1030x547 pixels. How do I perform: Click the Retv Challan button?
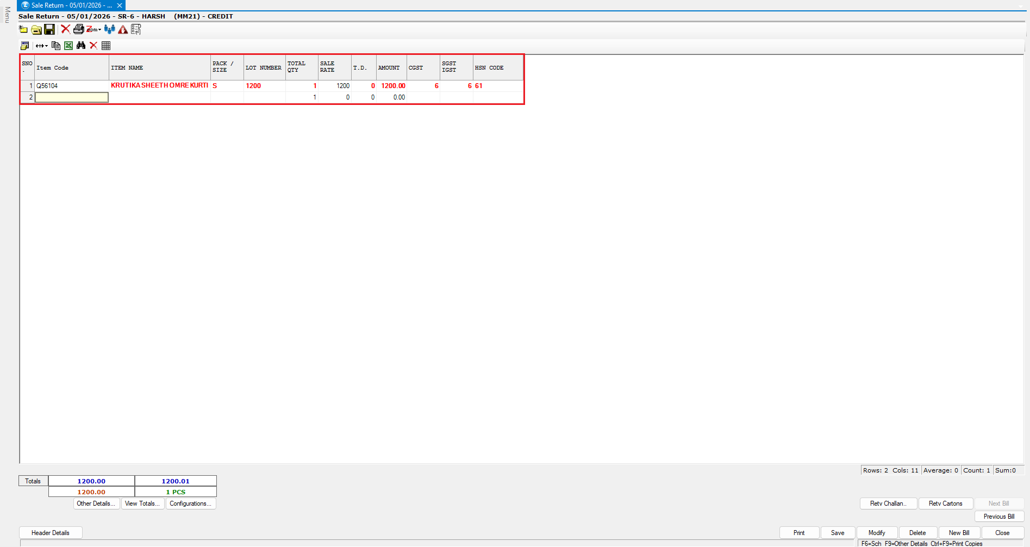[x=888, y=504]
